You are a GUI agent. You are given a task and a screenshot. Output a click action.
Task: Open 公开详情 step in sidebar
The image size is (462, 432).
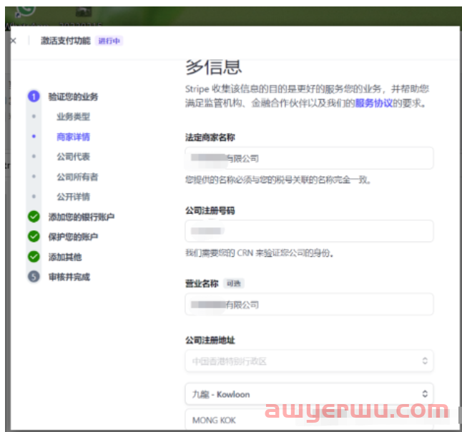(73, 197)
